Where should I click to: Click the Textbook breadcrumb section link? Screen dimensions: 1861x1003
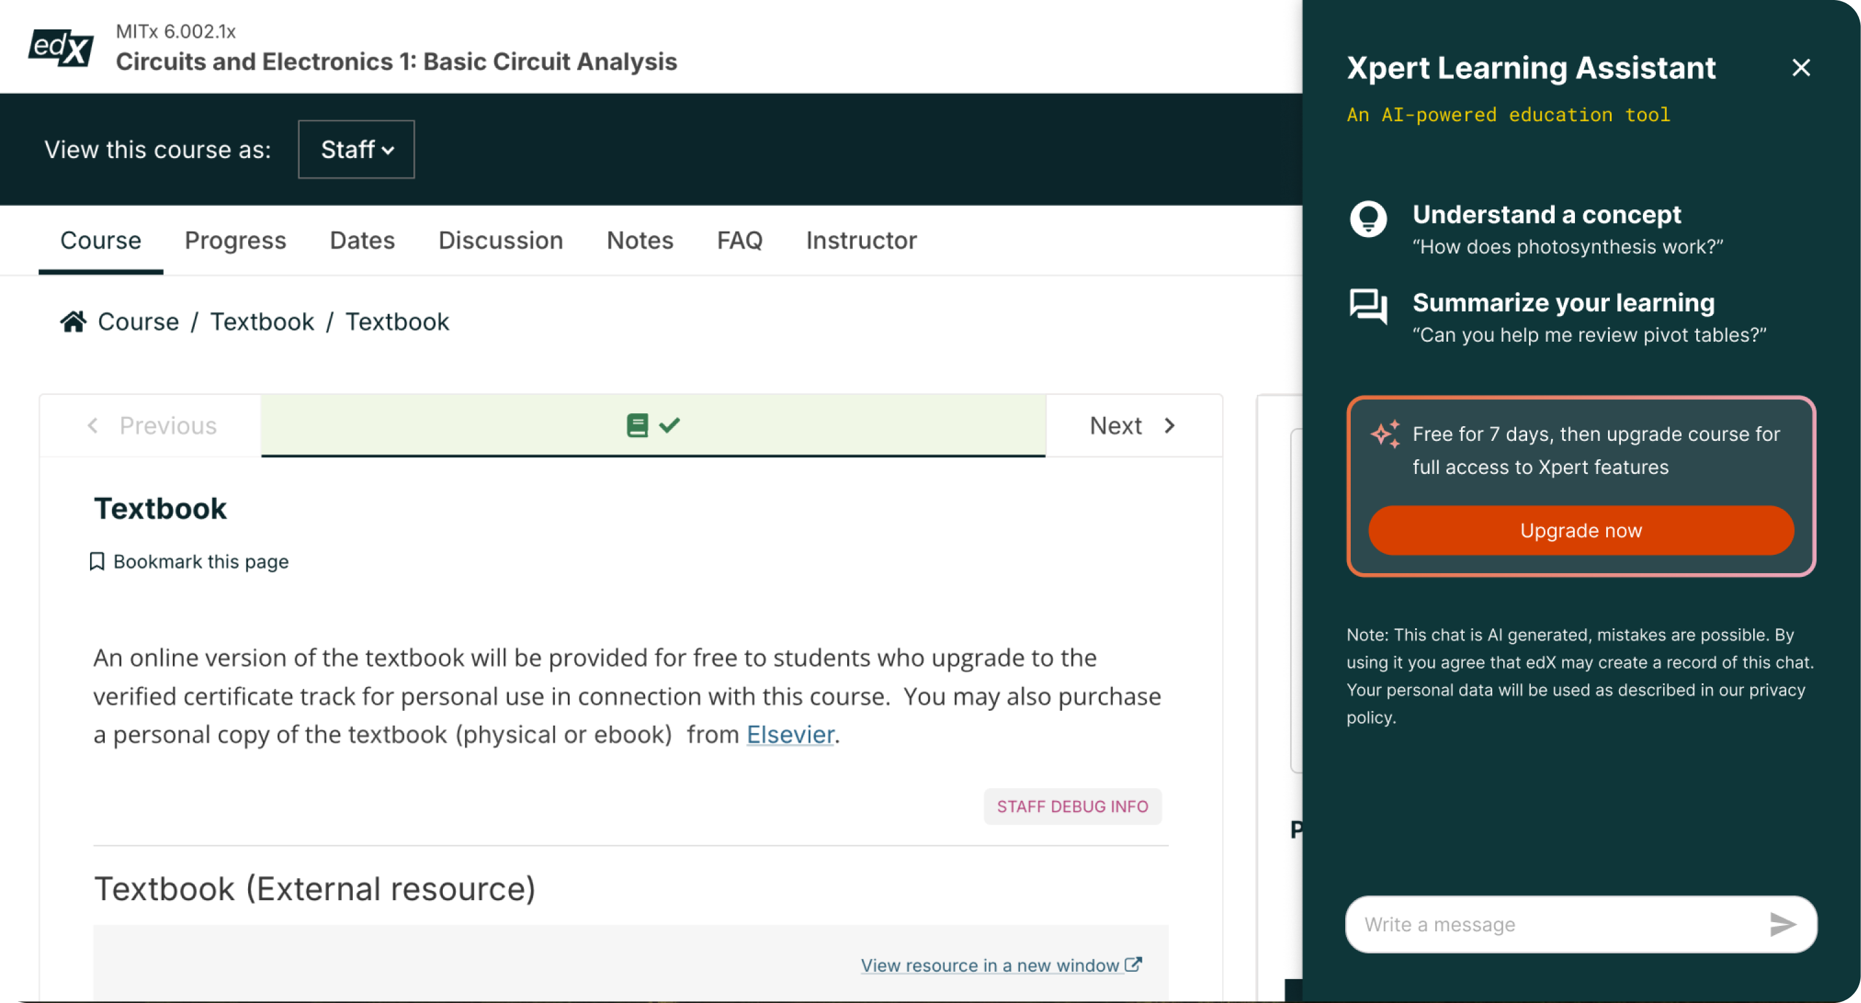click(x=262, y=322)
